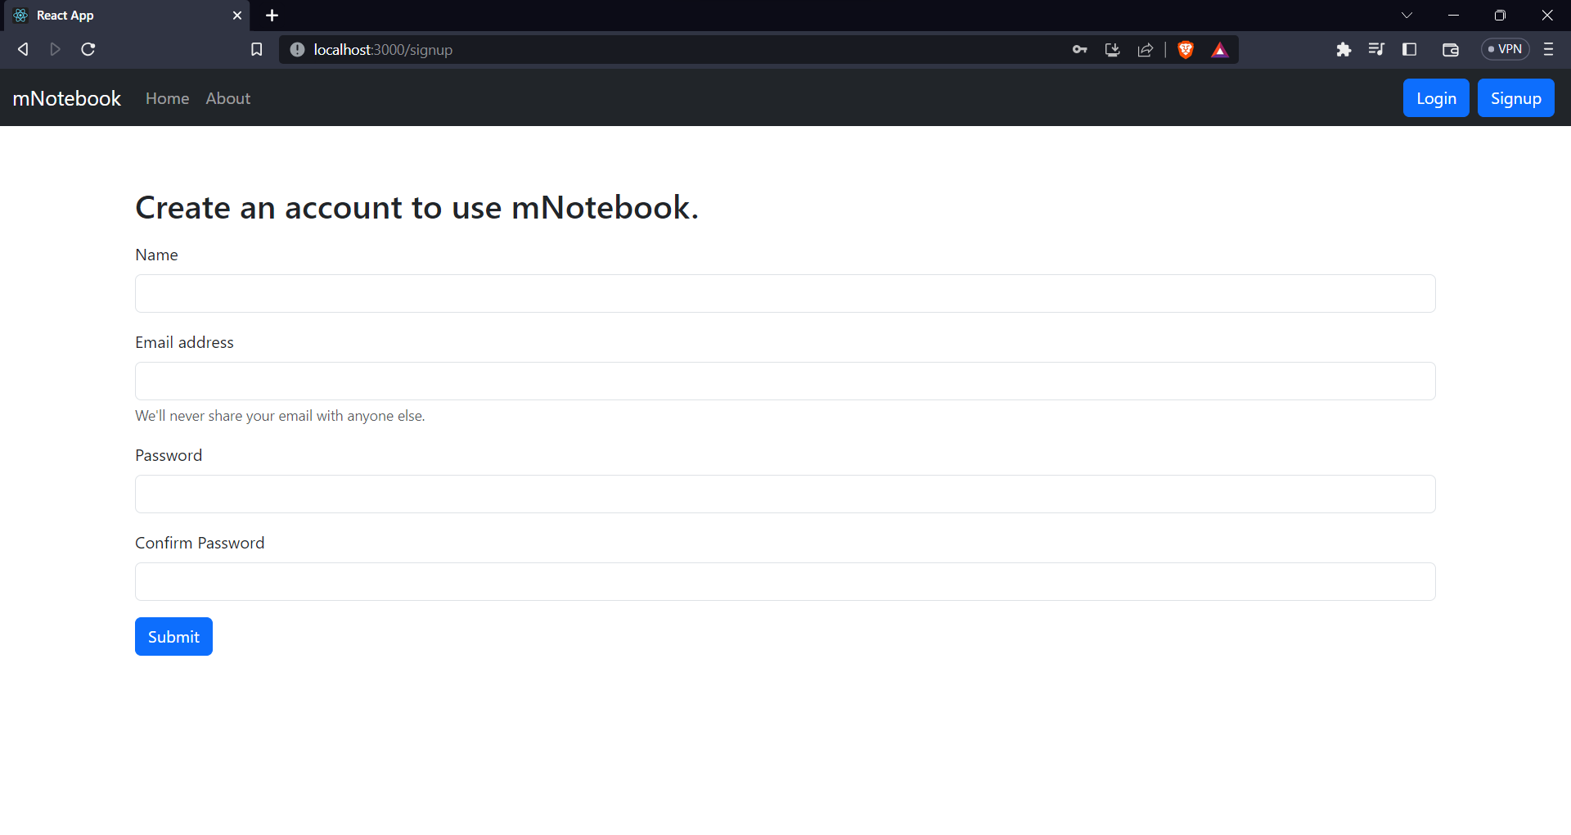Open the About page link
Screen dimensions: 1571x835
pos(227,98)
